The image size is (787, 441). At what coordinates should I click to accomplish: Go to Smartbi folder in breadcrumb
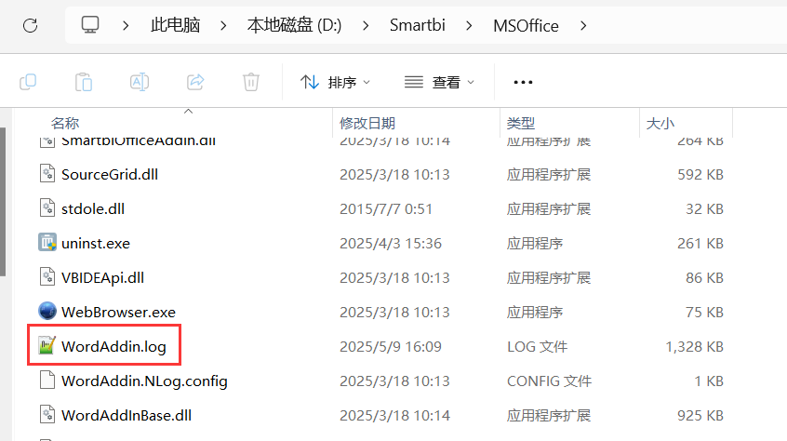418,25
